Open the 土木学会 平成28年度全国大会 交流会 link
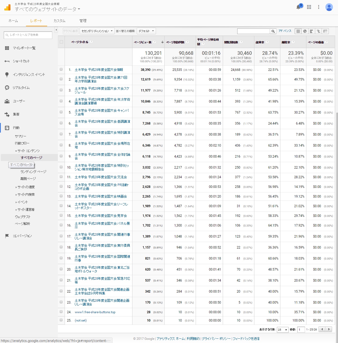The image size is (338, 343). click(x=101, y=177)
